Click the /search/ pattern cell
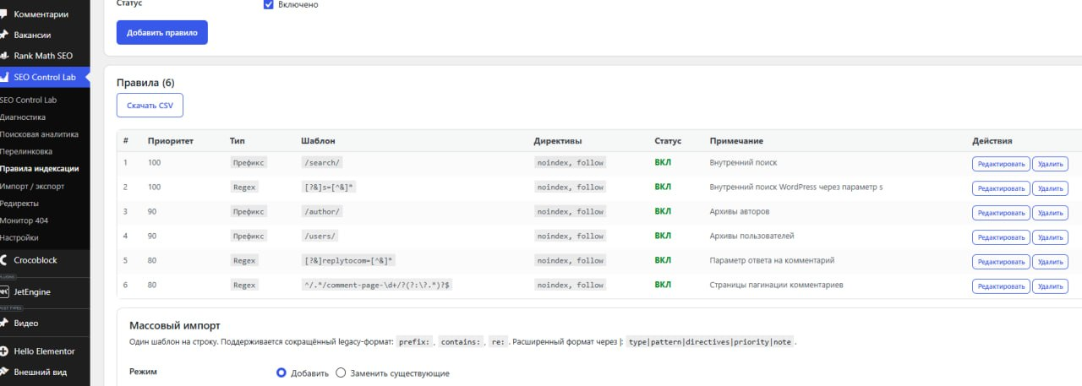Image resolution: width=1082 pixels, height=386 pixels. pyautogui.click(x=322, y=162)
